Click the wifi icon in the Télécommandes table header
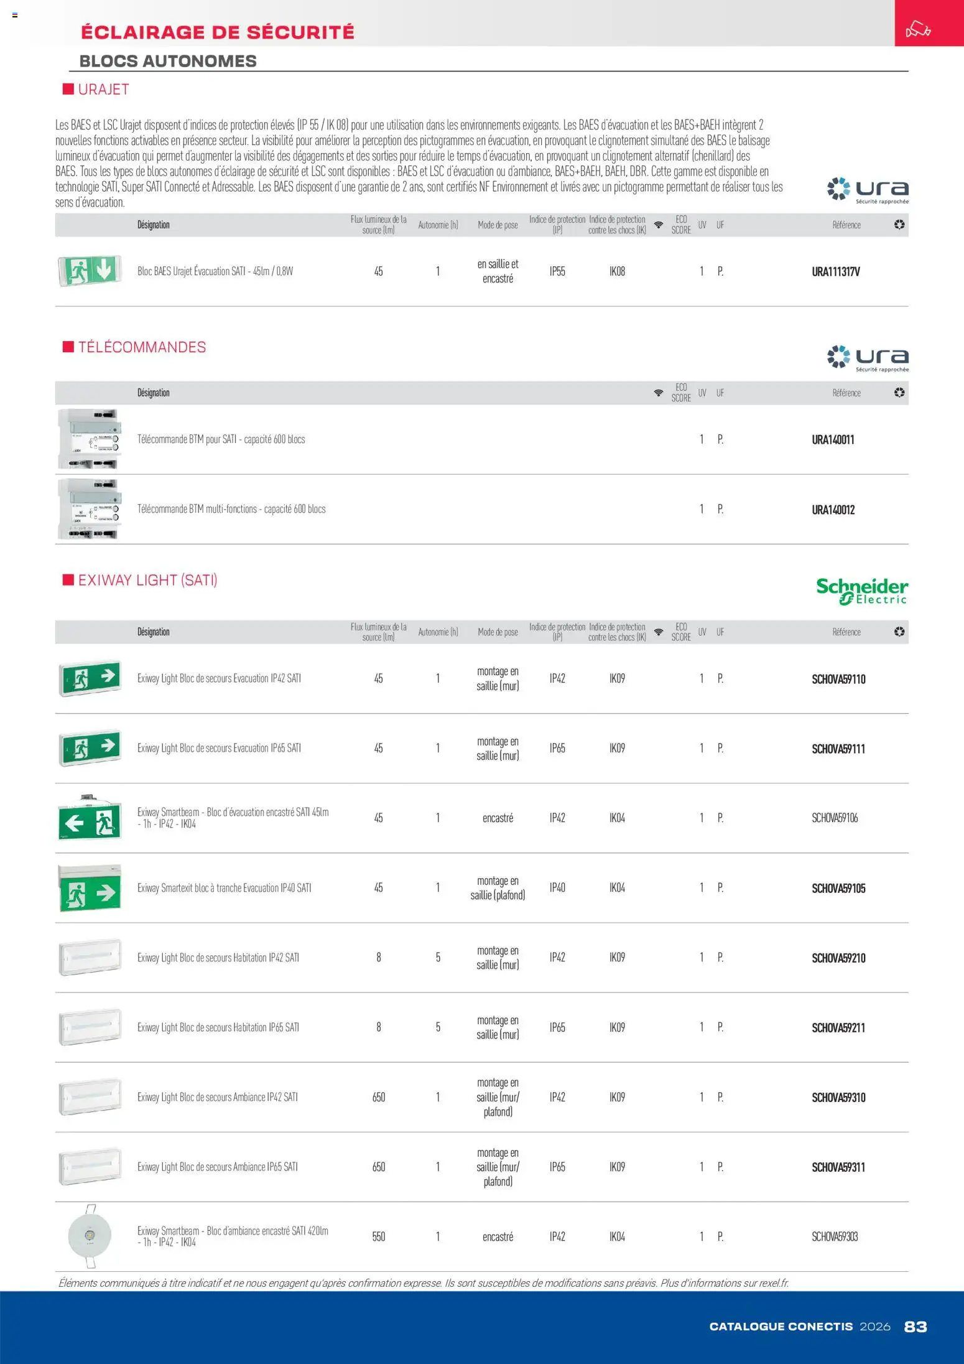This screenshot has width=964, height=1364. tap(658, 393)
